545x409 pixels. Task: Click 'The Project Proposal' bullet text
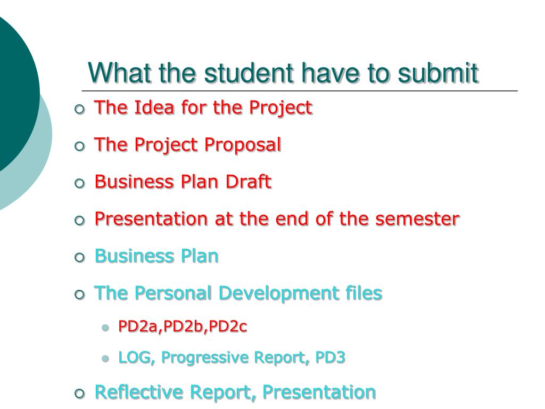coord(188,145)
